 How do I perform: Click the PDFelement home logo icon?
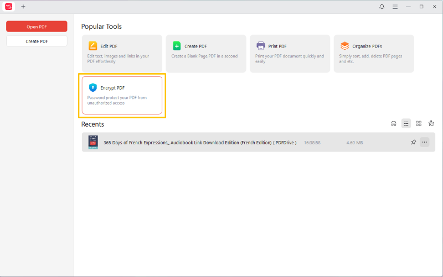coord(8,7)
